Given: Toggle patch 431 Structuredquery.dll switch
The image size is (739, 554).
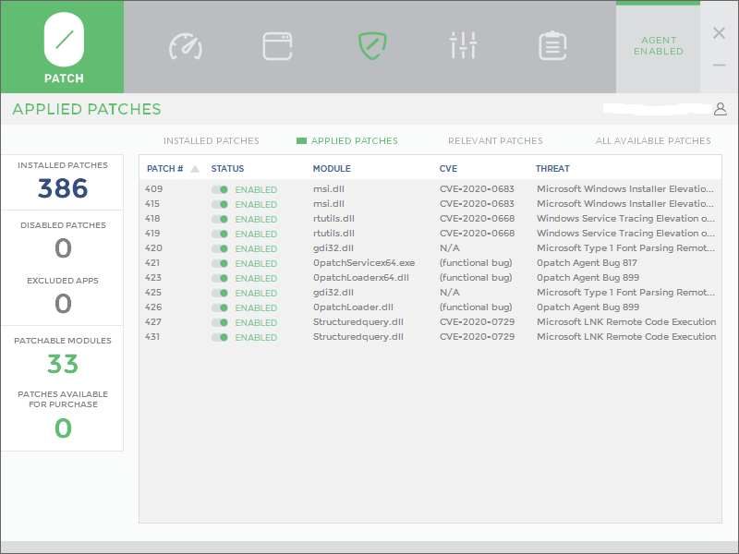Looking at the screenshot, I should tap(220, 337).
